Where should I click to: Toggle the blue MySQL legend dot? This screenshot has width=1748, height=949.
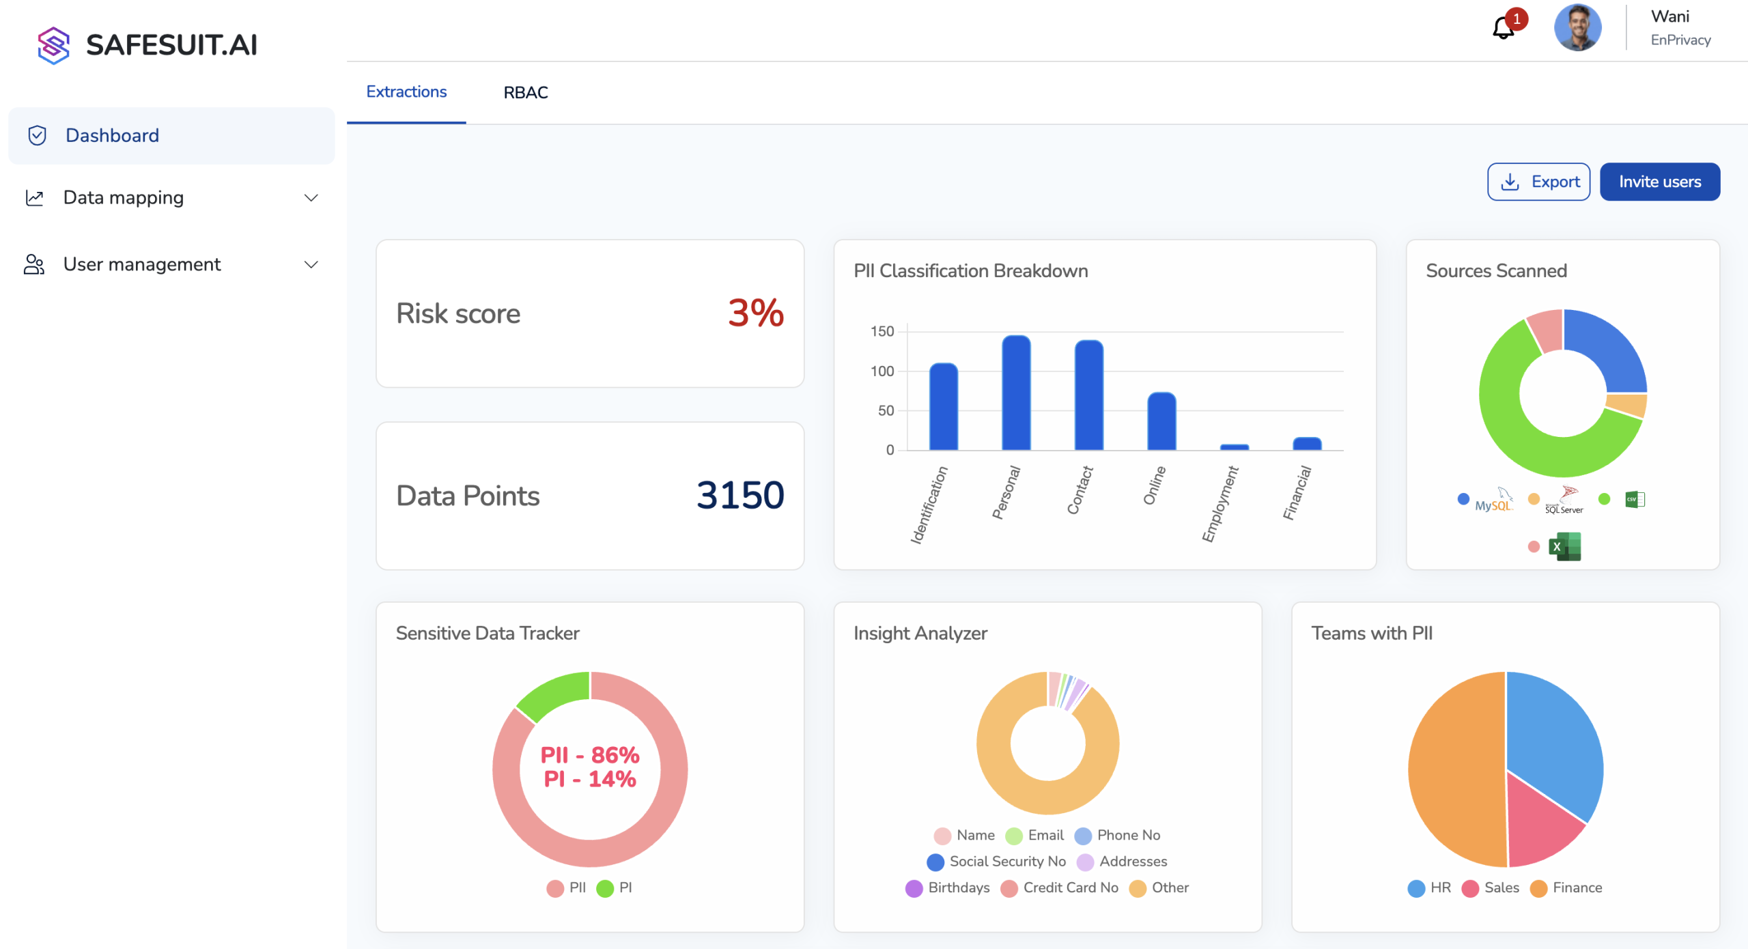coord(1463,499)
